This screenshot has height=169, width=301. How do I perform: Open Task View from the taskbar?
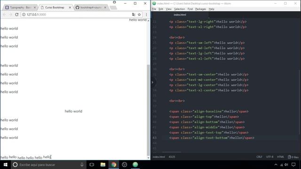pyautogui.click(x=92, y=165)
